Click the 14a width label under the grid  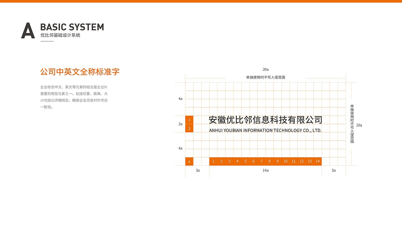(266, 170)
